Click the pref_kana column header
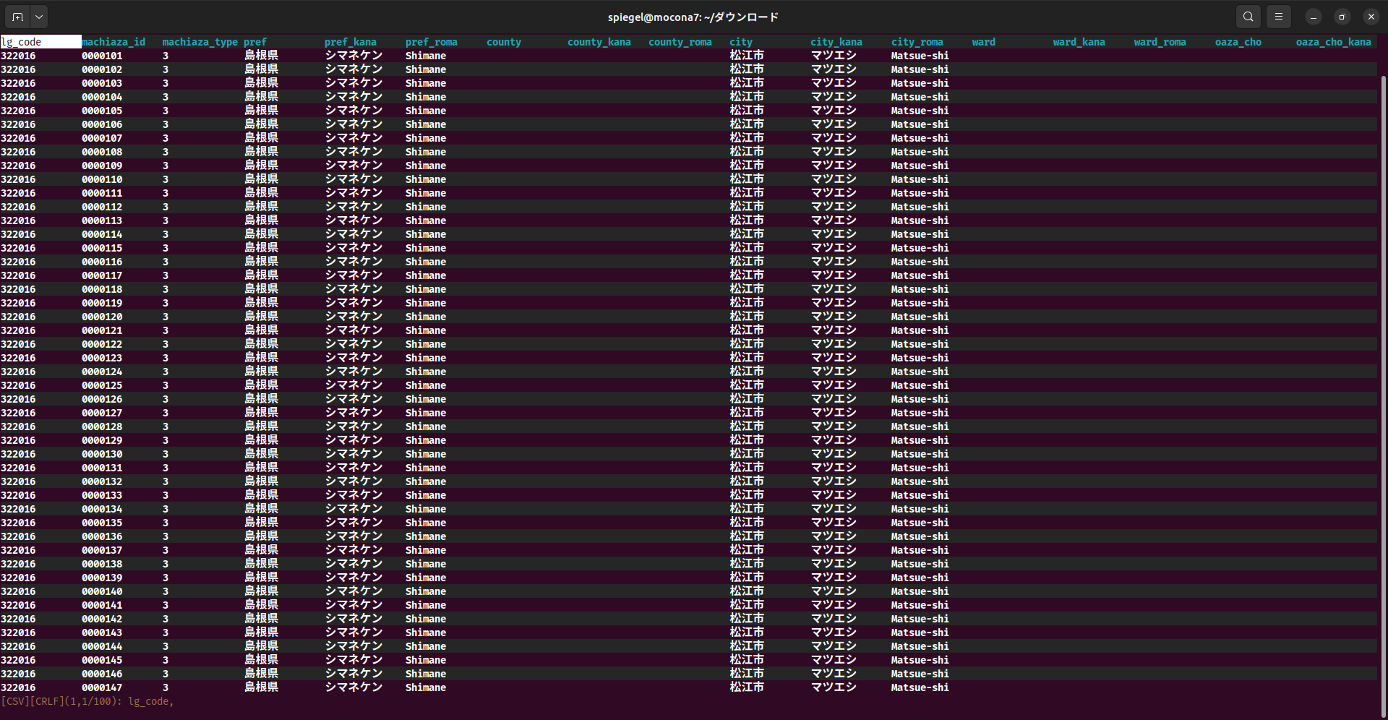1388x720 pixels. coord(350,42)
